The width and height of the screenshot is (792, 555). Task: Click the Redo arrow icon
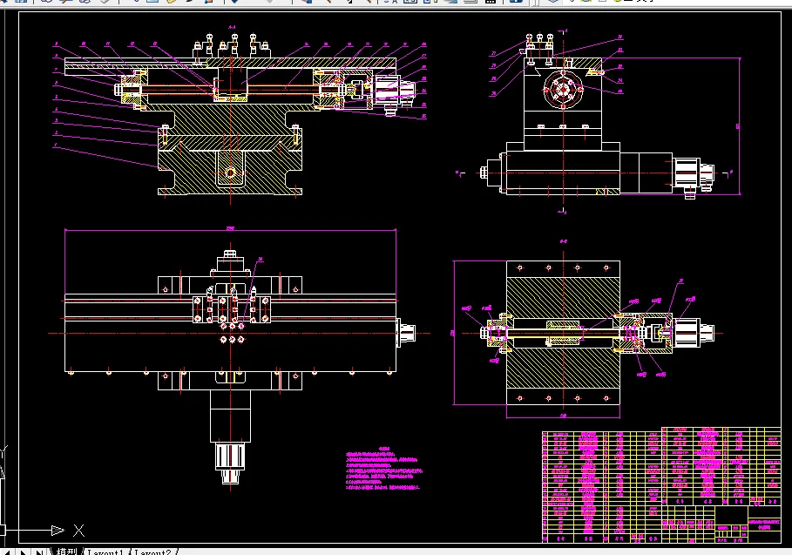pos(267,3)
